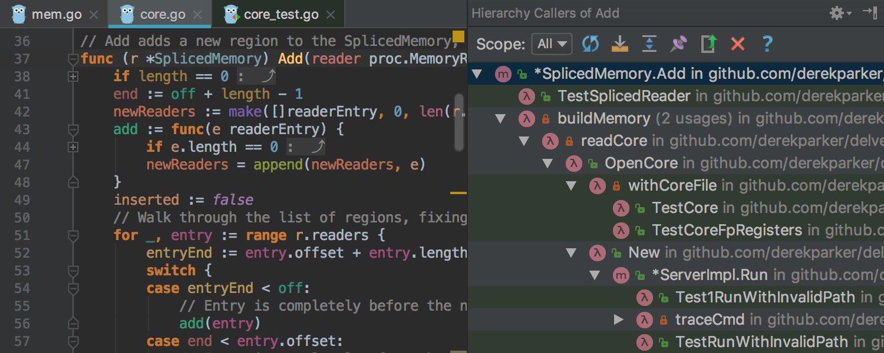
Task: Click the method icon next to *ServerImpl.Run
Action: [x=621, y=275]
